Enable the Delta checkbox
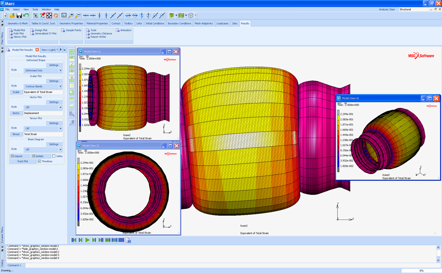 54,156
